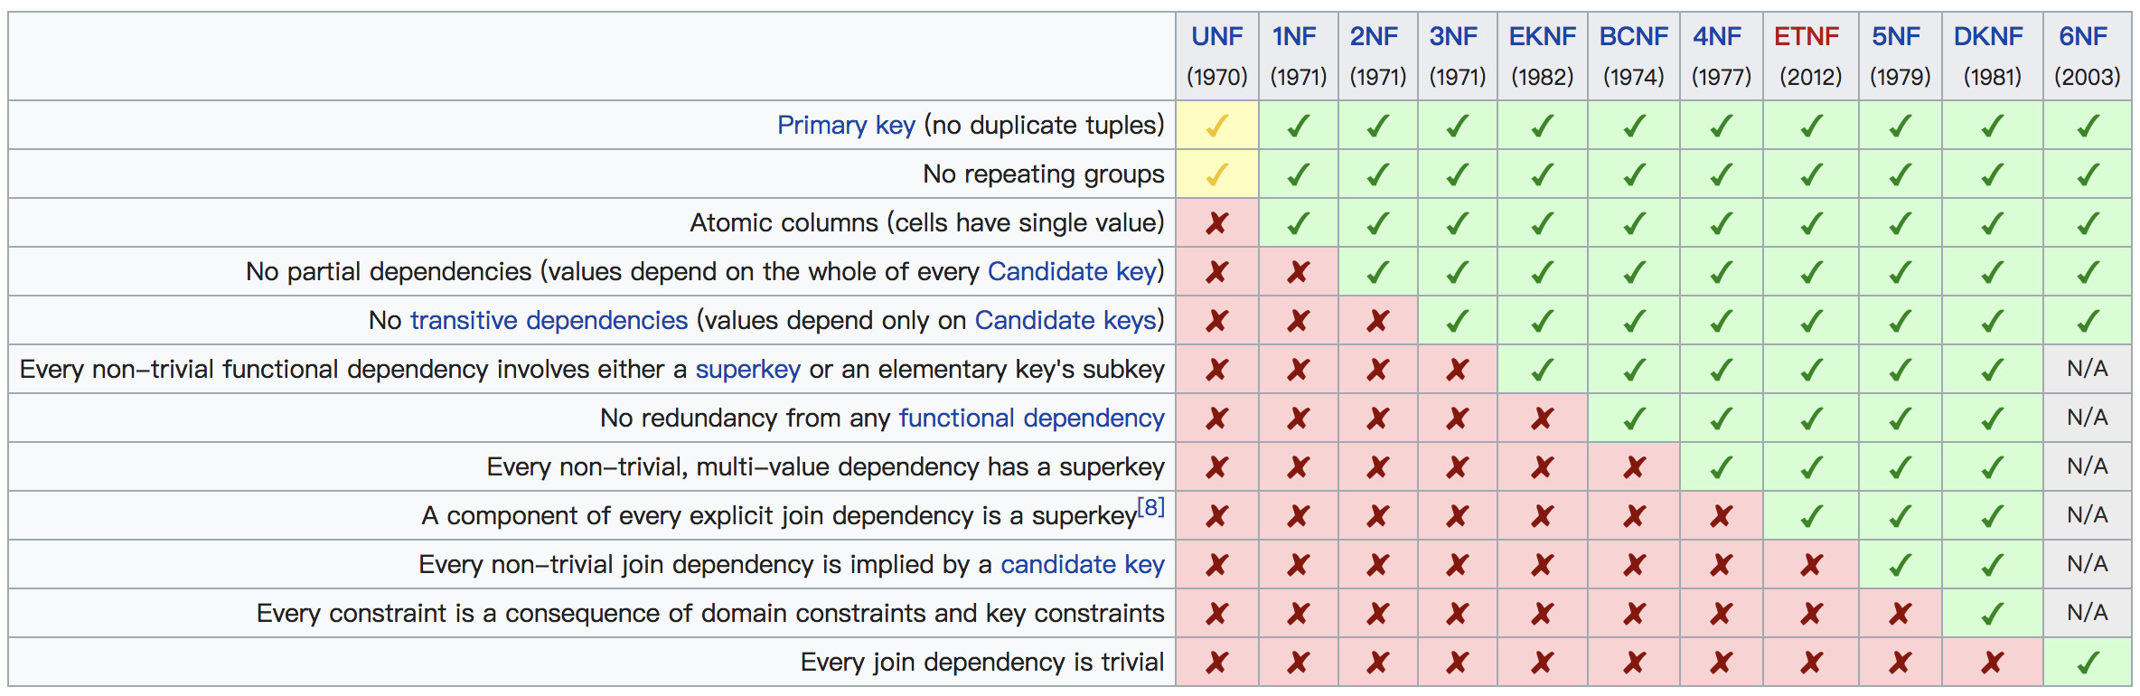Image resolution: width=2140 pixels, height=696 pixels.
Task: Click the red X for 1NF partial dependencies
Action: tap(1298, 272)
